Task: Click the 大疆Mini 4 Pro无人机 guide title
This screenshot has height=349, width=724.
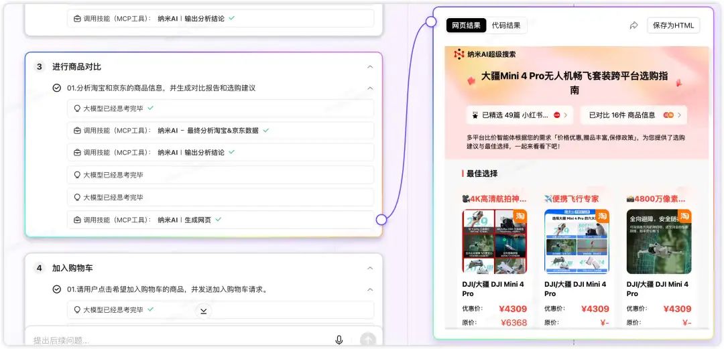Action: pyautogui.click(x=575, y=83)
